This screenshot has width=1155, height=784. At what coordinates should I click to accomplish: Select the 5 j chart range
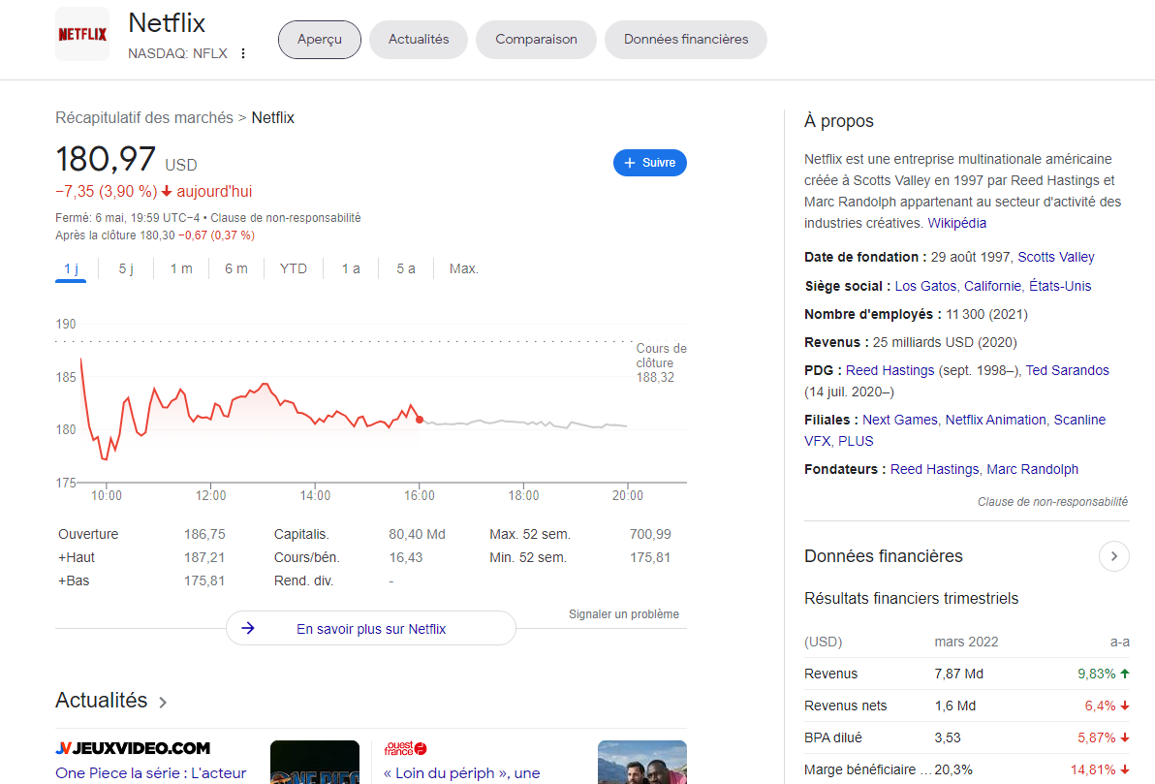(x=126, y=269)
